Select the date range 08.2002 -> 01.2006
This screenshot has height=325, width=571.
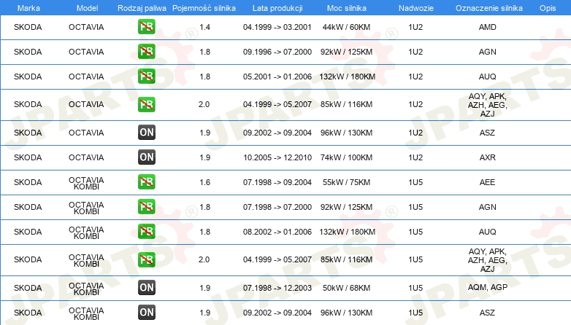(x=277, y=232)
